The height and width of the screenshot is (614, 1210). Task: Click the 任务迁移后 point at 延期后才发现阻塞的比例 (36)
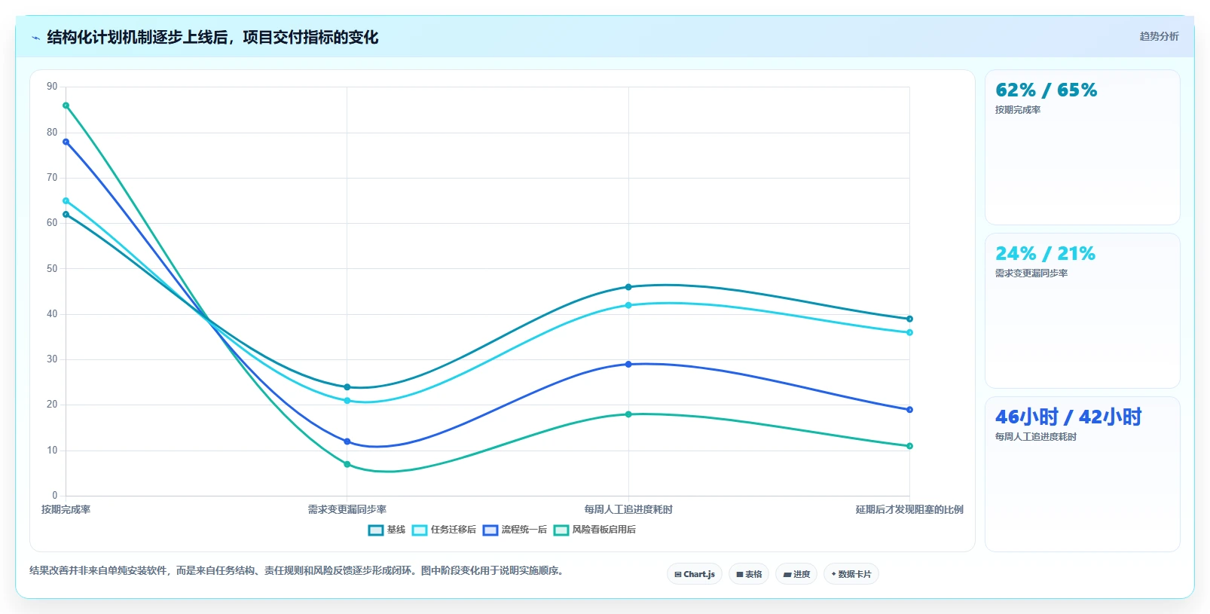909,332
